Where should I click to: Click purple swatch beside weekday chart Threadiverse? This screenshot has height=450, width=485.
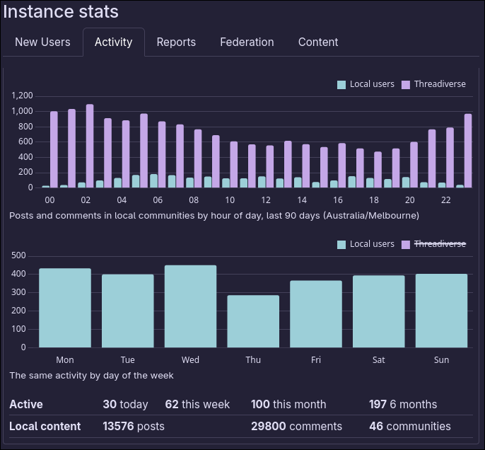406,245
